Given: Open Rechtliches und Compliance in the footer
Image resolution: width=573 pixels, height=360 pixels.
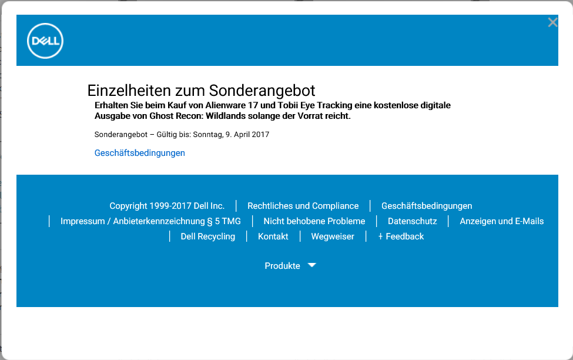Looking at the screenshot, I should pos(303,206).
